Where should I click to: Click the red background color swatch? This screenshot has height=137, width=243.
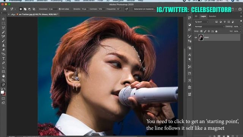tap(5, 94)
